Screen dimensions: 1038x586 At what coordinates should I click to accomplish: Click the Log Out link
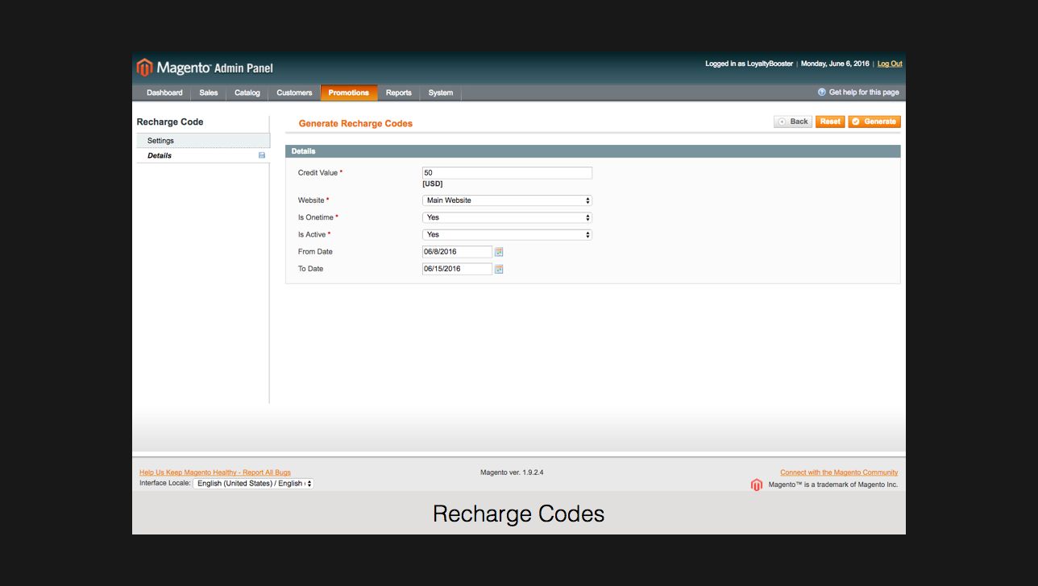889,64
